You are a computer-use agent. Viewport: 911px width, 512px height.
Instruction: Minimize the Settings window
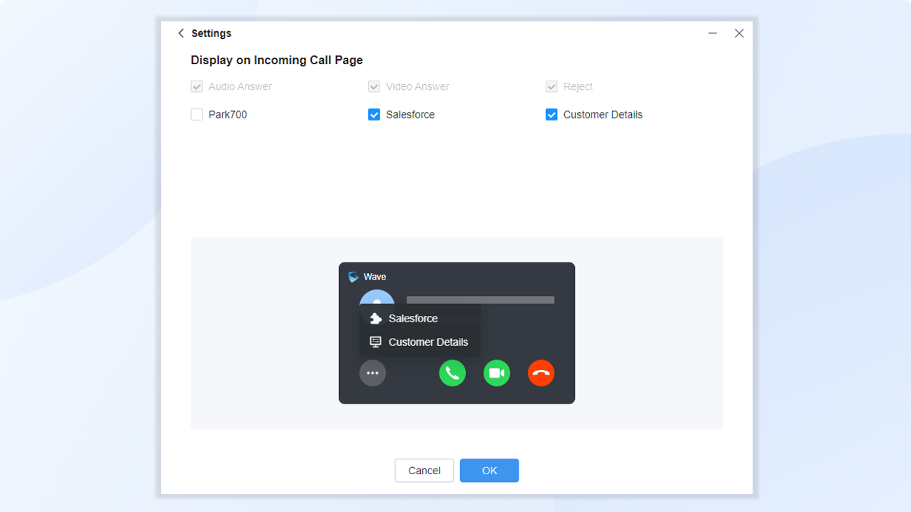(712, 34)
